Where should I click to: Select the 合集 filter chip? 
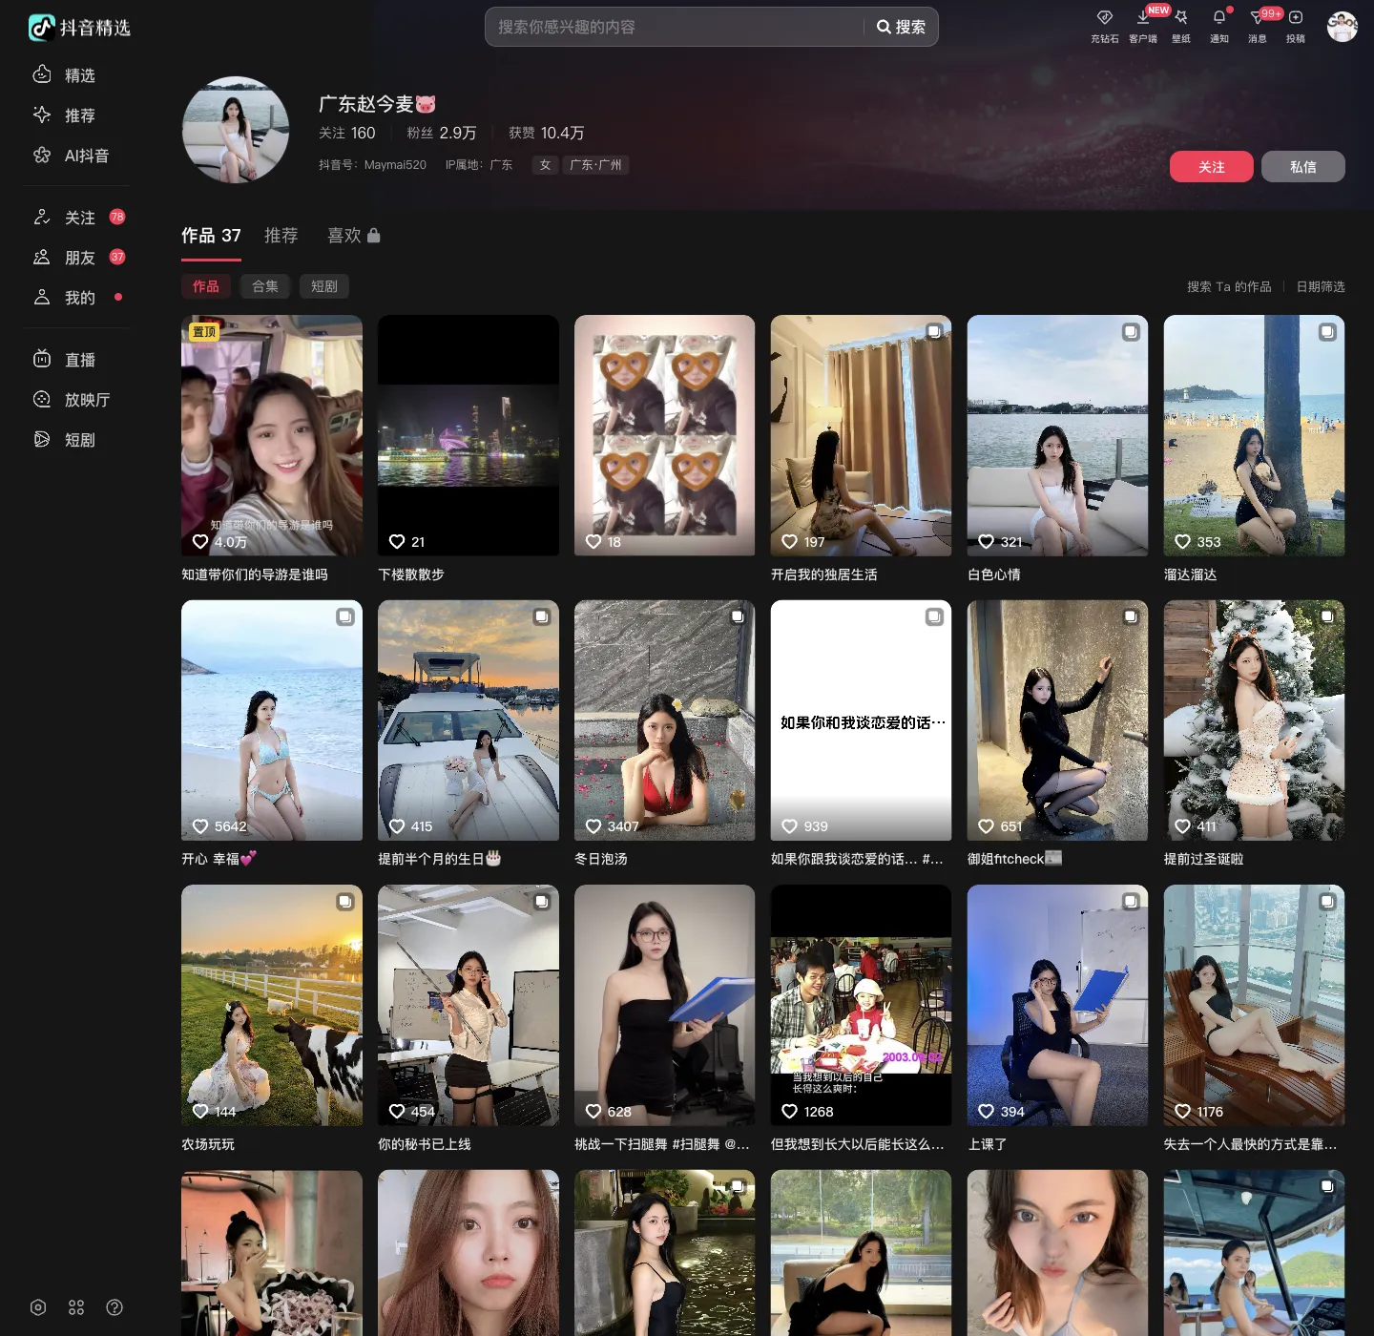tap(265, 286)
